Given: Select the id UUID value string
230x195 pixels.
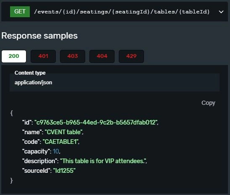Looking at the screenshot, I should tap(96, 122).
